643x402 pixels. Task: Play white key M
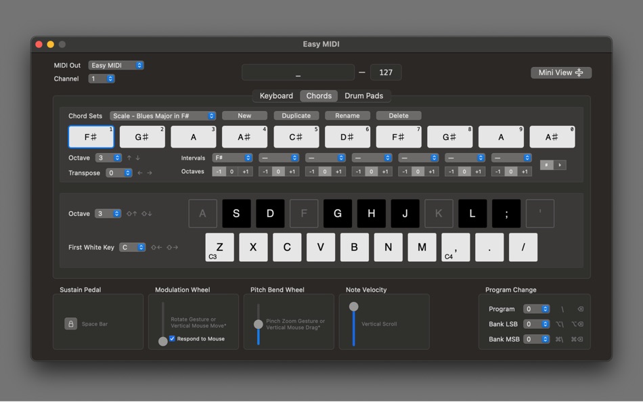pos(422,247)
